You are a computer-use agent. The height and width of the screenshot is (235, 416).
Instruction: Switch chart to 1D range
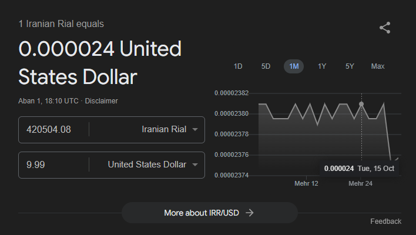coord(238,66)
